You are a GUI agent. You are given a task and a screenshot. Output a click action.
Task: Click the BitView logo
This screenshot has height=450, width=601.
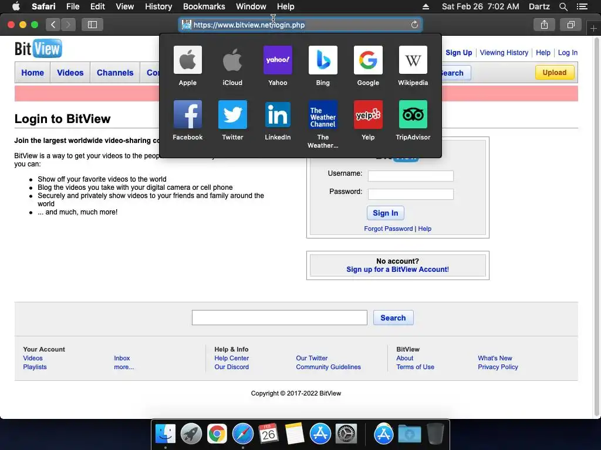(38, 49)
